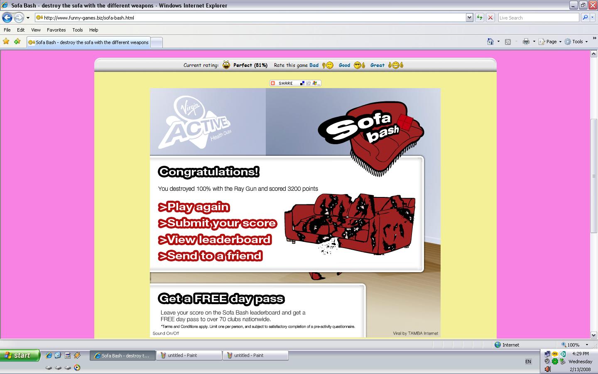Click the browser Back arrow button
The width and height of the screenshot is (598, 374).
coord(7,17)
